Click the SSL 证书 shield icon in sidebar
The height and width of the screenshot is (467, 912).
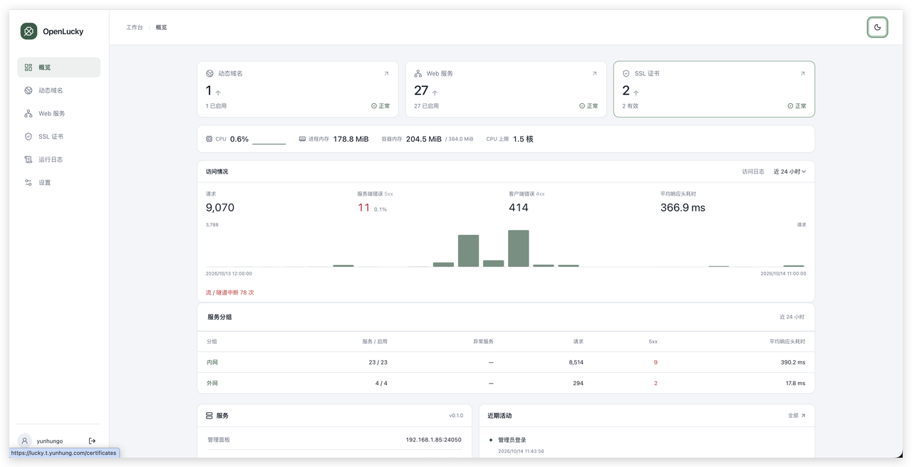28,137
